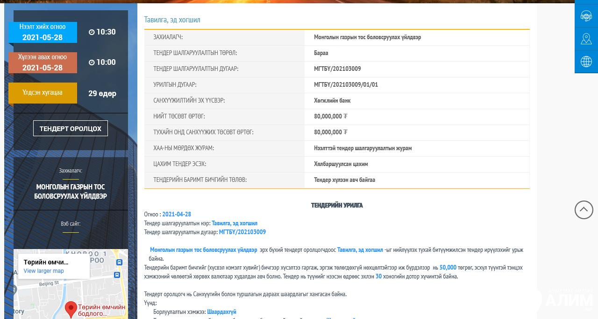Click the 29 өдөр remaining time
This screenshot has height=319, width=598.
coord(102,93)
